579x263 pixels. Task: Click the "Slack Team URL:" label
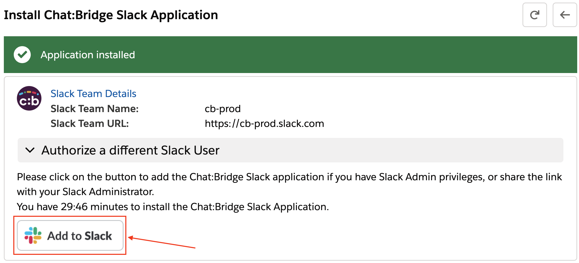90,124
